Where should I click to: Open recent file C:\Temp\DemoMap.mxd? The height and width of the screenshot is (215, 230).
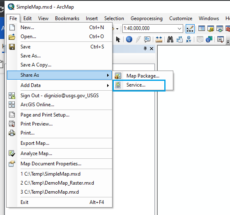pyautogui.click(x=60, y=192)
